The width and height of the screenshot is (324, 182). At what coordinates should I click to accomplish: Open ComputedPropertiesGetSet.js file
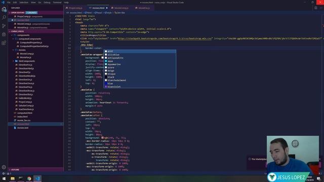34,46
